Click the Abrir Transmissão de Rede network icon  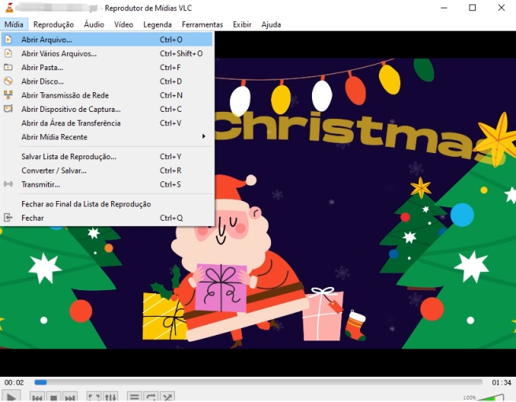point(8,95)
